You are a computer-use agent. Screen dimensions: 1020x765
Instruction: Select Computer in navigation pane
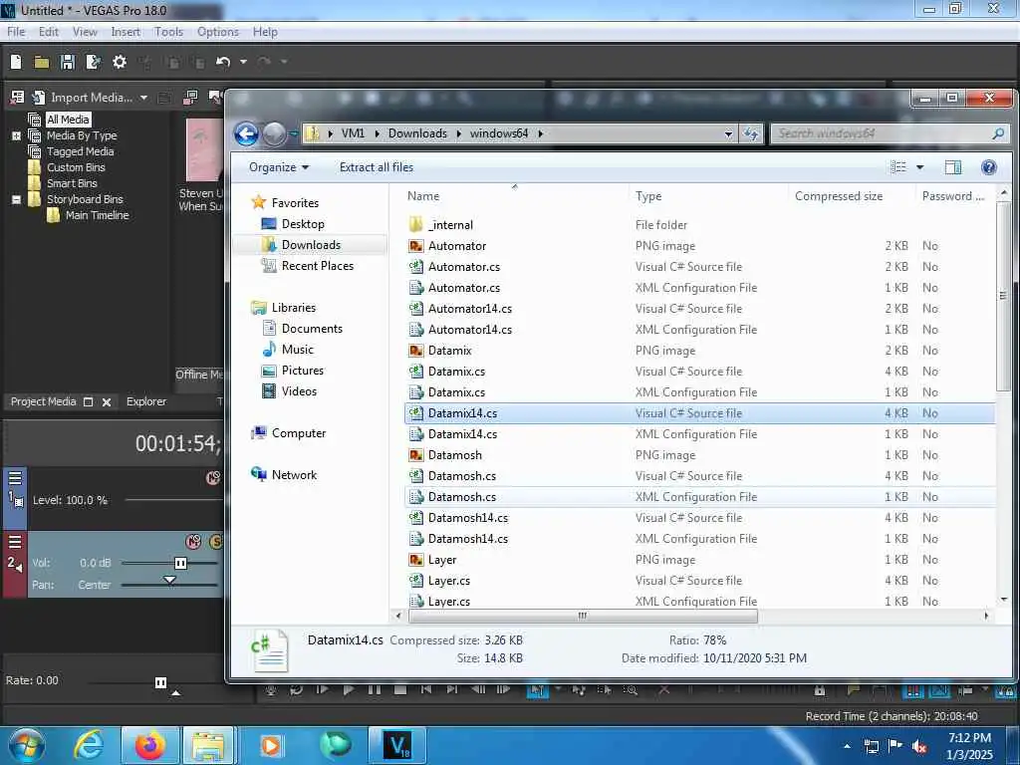tap(299, 433)
